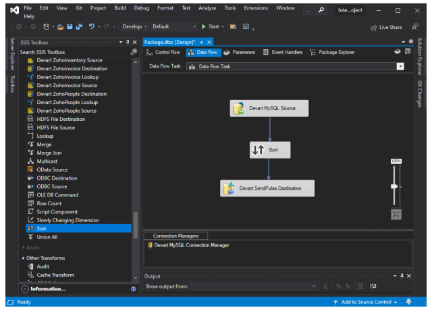Open the Project menu

pyautogui.click(x=98, y=8)
